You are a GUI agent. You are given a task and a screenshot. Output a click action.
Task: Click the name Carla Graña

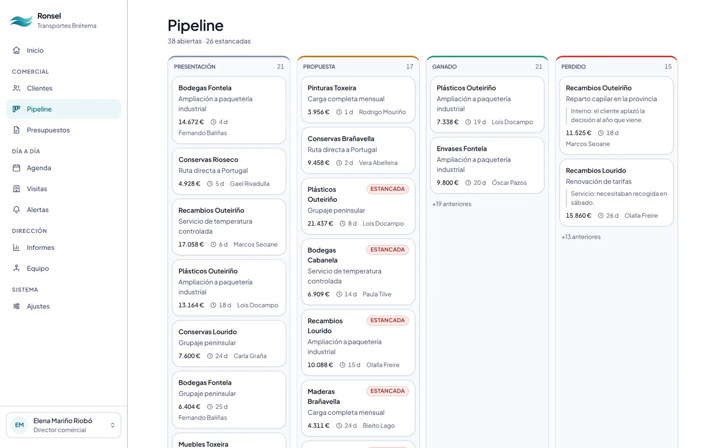click(250, 356)
